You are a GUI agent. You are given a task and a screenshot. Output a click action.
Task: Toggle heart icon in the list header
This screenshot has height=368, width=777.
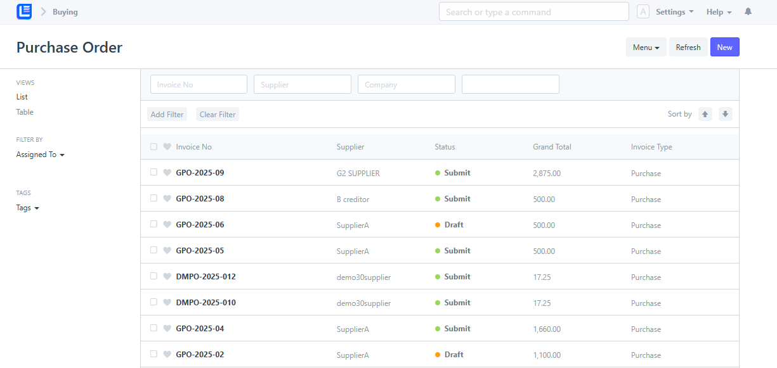click(x=167, y=146)
